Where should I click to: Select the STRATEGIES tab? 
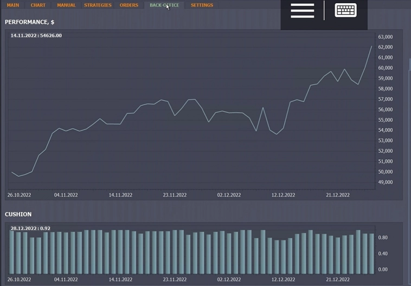coord(98,5)
